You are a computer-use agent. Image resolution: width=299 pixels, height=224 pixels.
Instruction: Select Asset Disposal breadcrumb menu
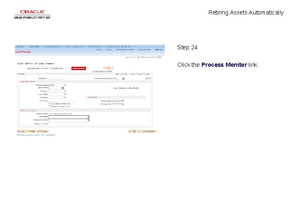pyautogui.click(x=95, y=46)
